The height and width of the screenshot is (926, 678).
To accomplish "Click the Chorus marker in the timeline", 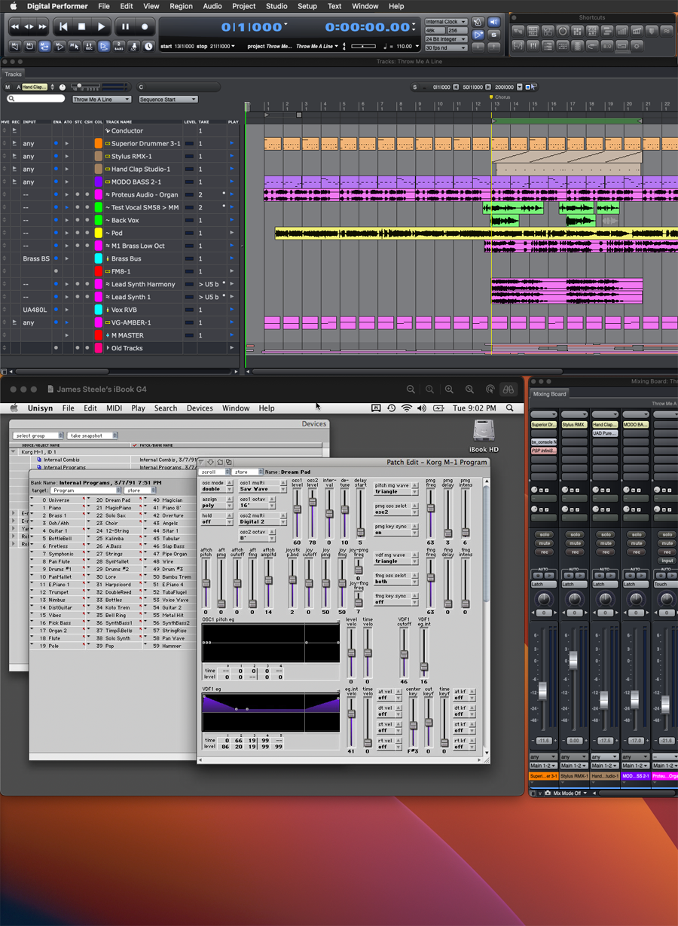I will click(501, 96).
